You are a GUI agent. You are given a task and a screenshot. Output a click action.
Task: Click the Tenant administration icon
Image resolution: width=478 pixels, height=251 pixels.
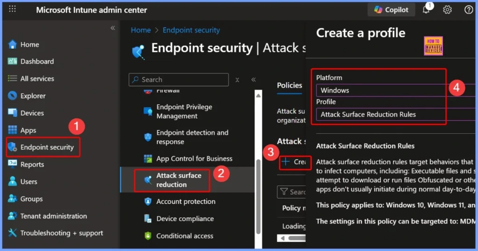(12, 215)
